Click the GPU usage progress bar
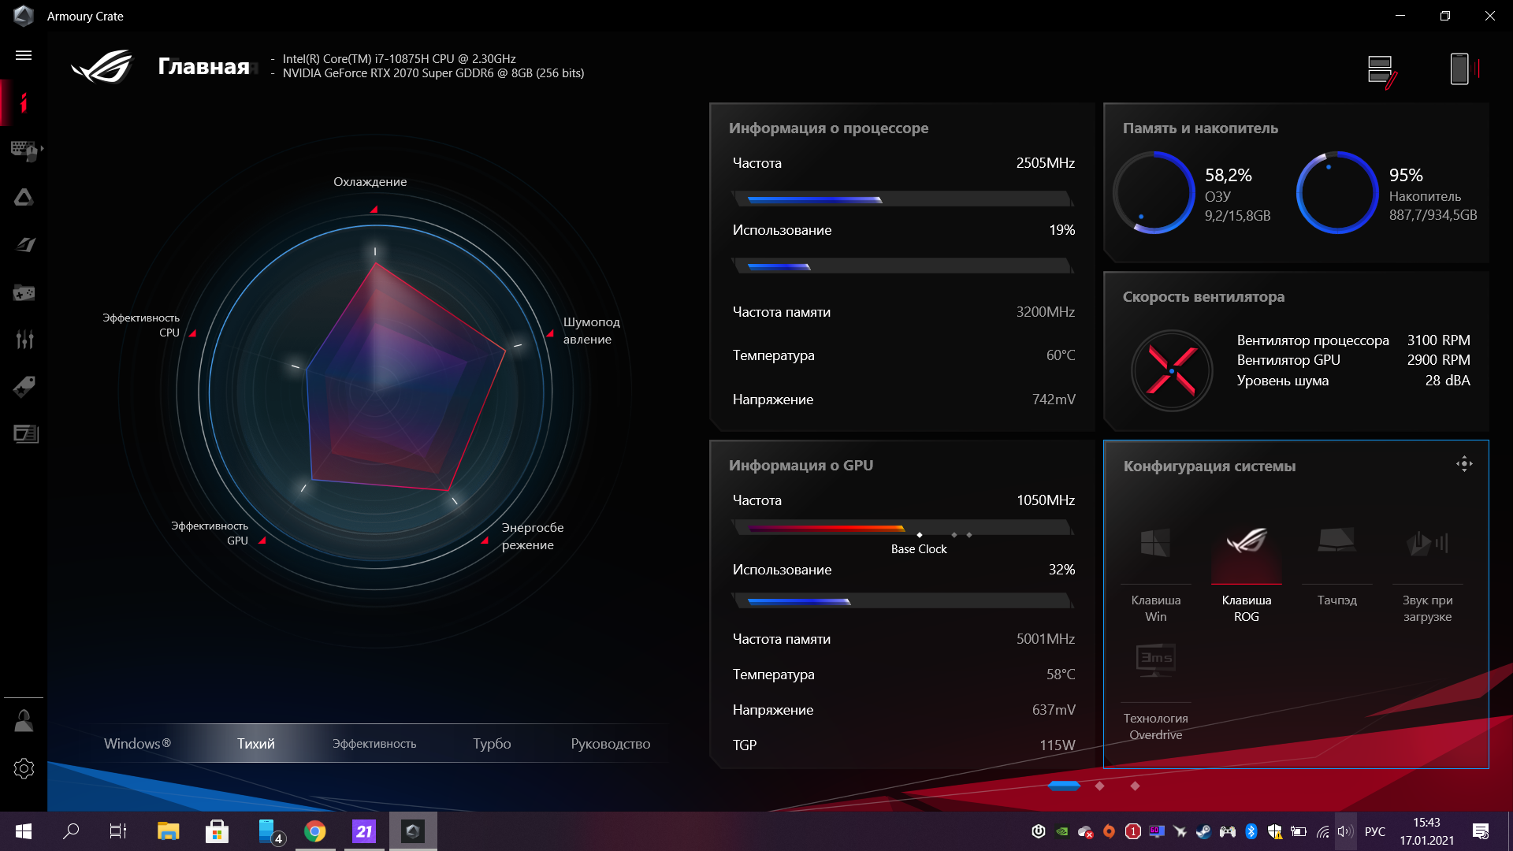Image resolution: width=1513 pixels, height=851 pixels. (x=903, y=601)
